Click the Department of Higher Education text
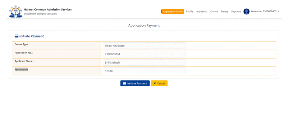This screenshot has width=293, height=114. pyautogui.click(x=40, y=14)
